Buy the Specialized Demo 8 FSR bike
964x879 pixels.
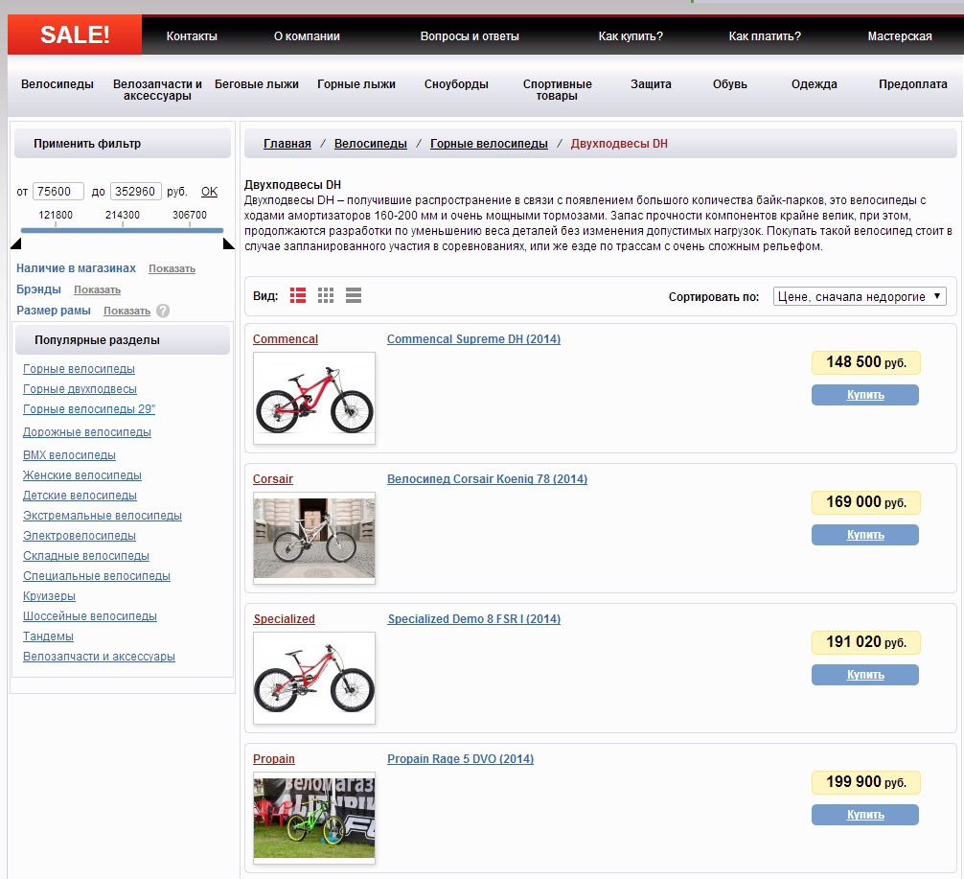pos(865,675)
